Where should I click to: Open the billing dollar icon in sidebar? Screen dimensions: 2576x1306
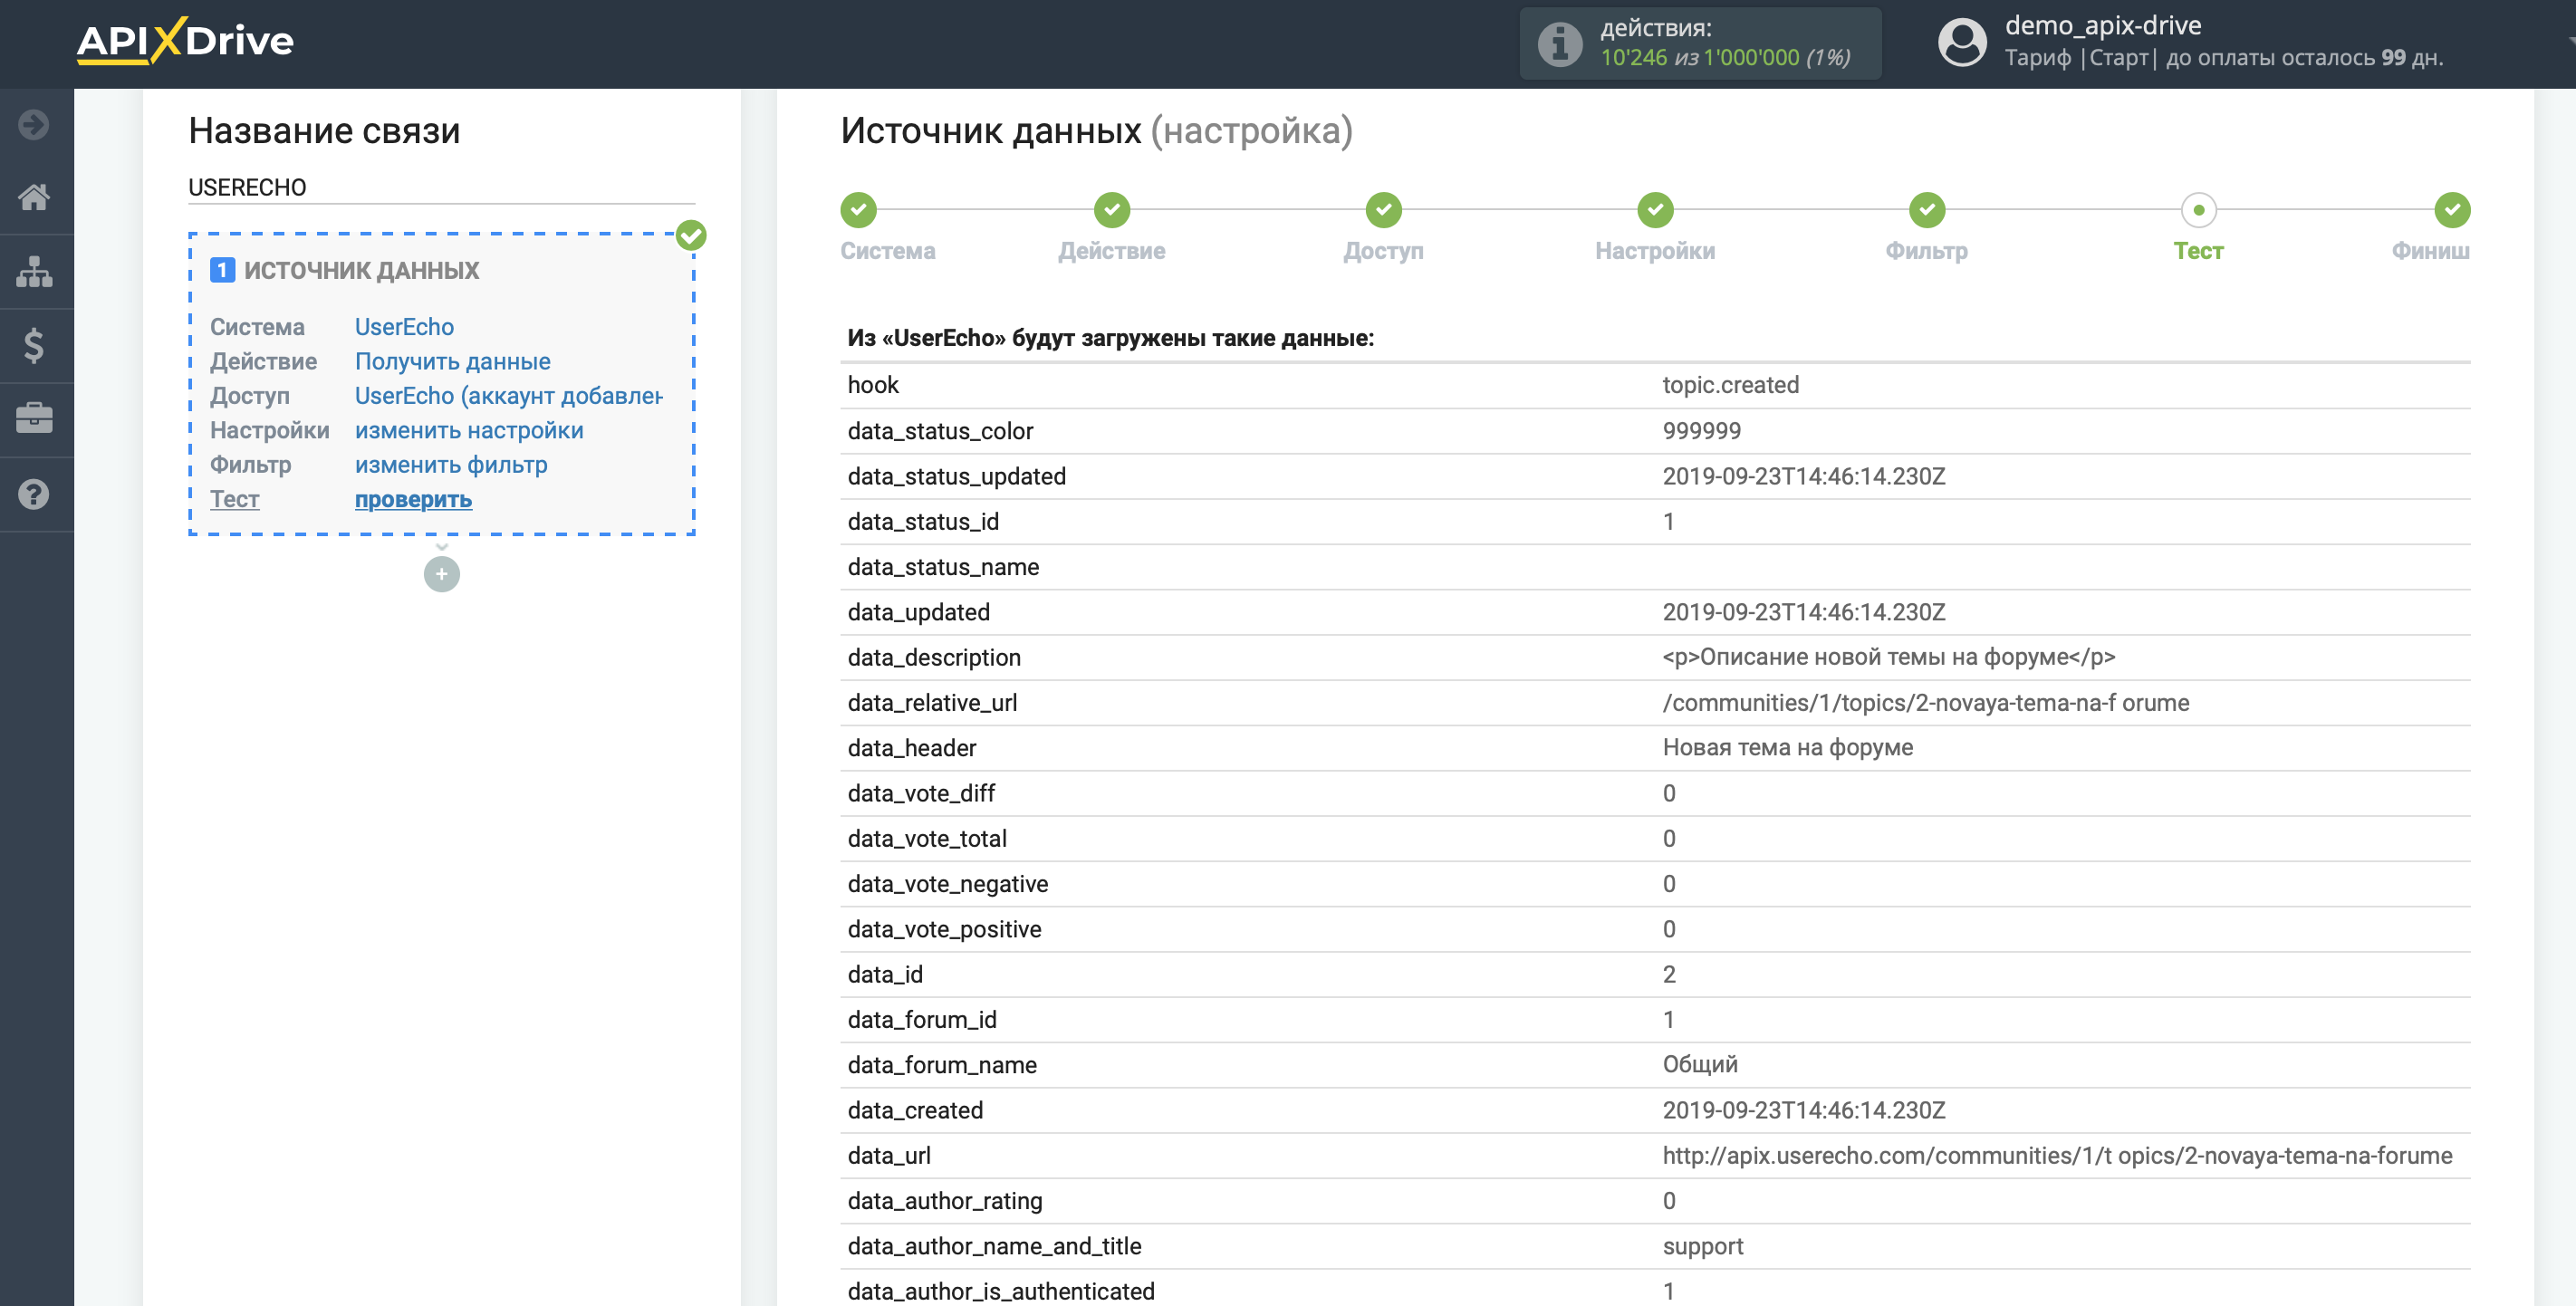(x=34, y=345)
